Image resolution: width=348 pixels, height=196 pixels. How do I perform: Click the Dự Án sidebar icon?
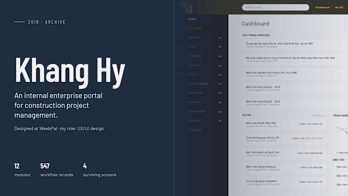(181, 47)
